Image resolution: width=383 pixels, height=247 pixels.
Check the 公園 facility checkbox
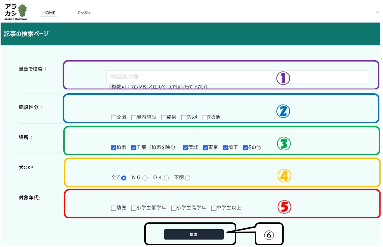[114, 118]
